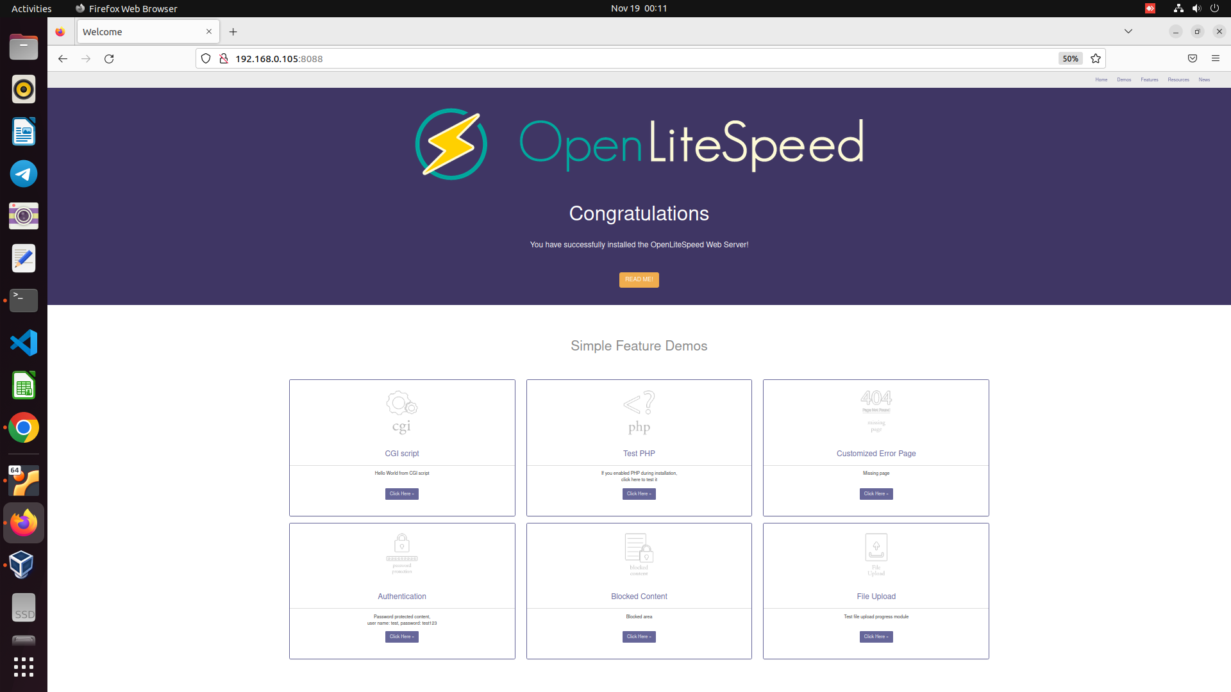Open the screenshot camera app in dock
This screenshot has height=692, width=1231.
24,216
